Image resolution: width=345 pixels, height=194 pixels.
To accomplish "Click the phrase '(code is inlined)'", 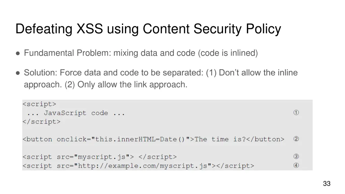I will tap(228, 53).
